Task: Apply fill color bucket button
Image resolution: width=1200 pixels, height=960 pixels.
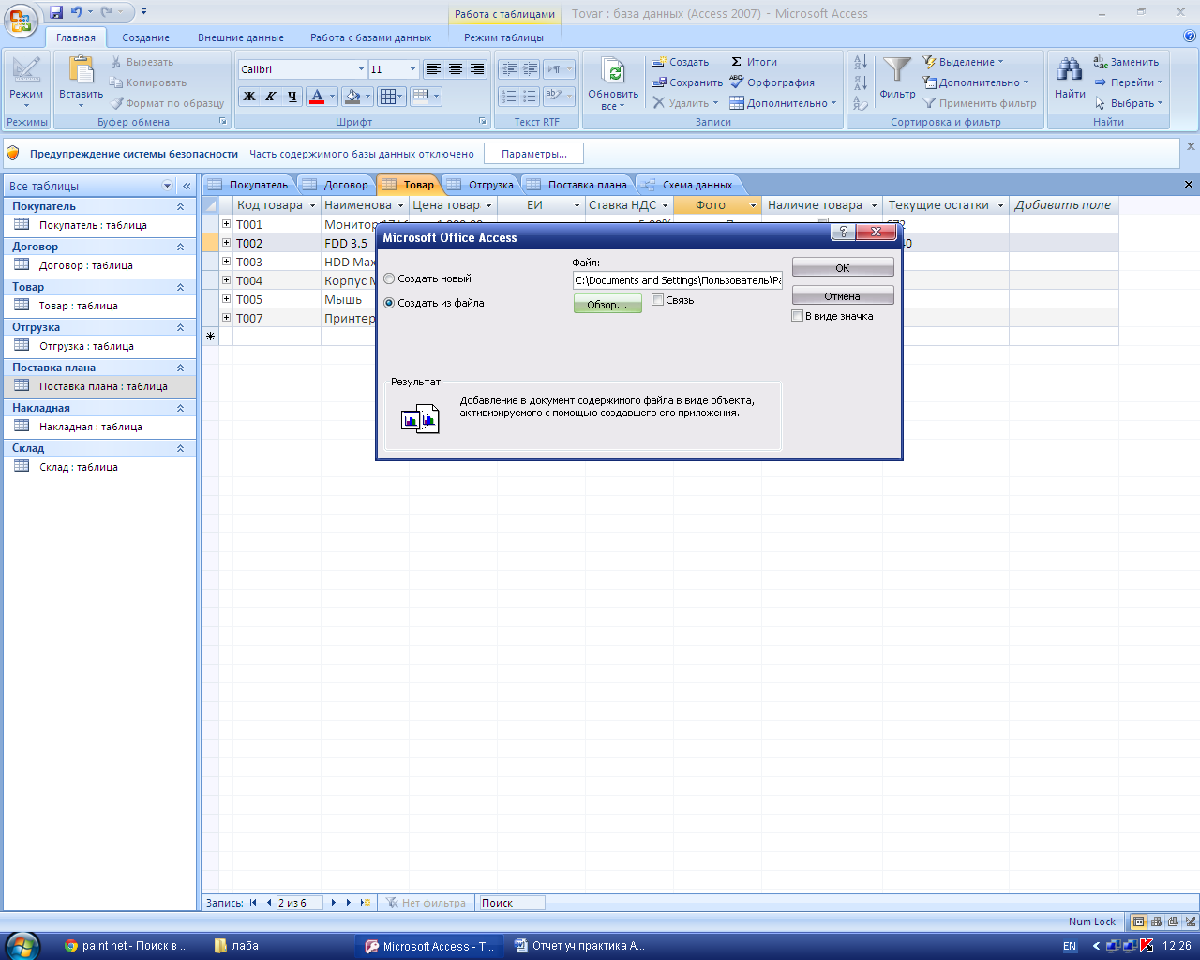Action: (x=352, y=96)
